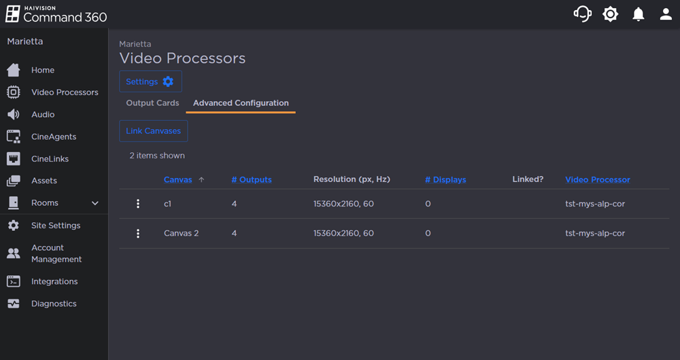This screenshot has width=680, height=360.
Task: Click the Linked? column header
Action: coord(528,179)
